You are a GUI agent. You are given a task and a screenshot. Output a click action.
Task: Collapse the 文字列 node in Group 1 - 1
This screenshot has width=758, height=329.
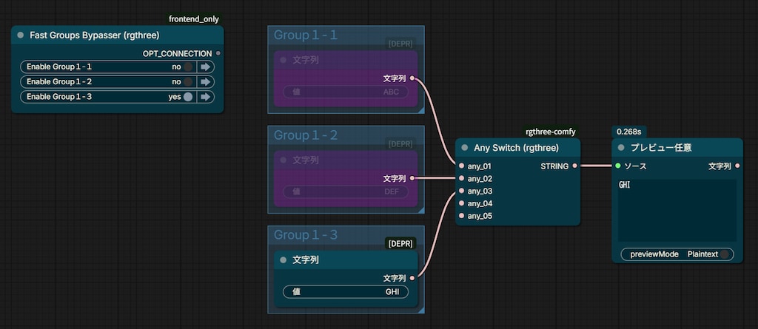[284, 60]
